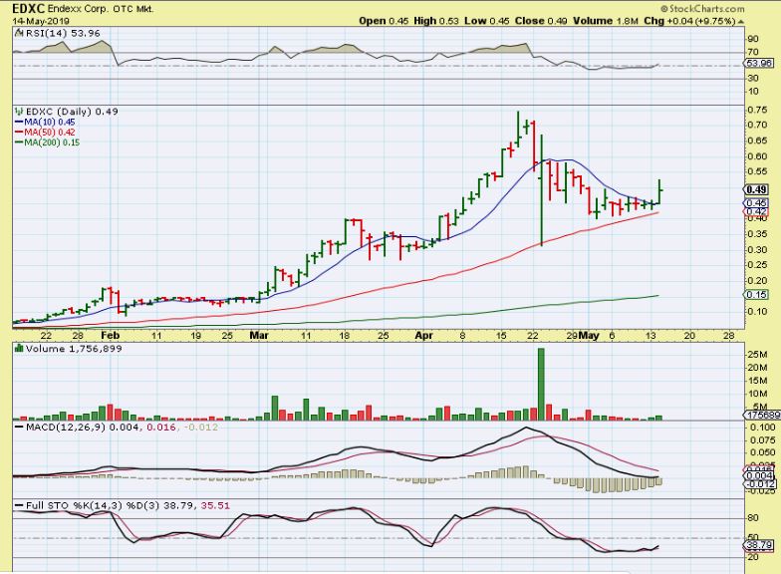Screen dimensions: 781x574
Task: Click the 90 RSI axis label
Action: (x=753, y=39)
